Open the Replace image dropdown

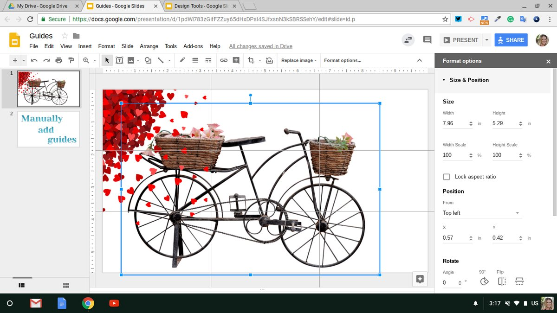[299, 60]
